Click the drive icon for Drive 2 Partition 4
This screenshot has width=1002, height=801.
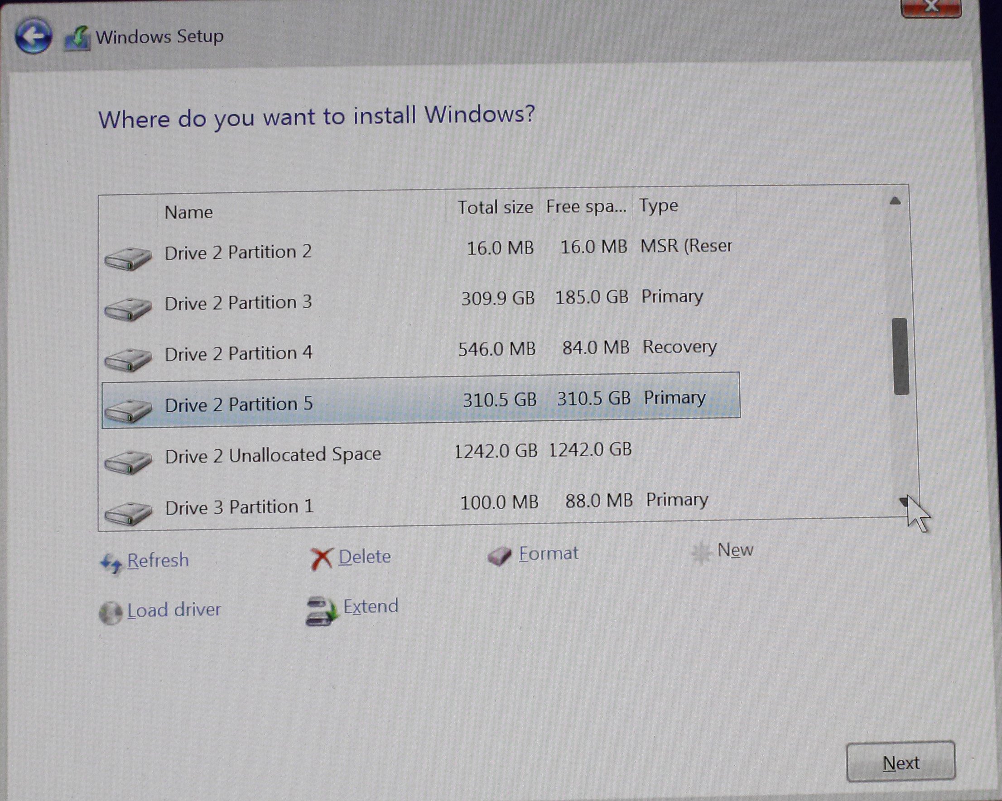click(x=128, y=360)
